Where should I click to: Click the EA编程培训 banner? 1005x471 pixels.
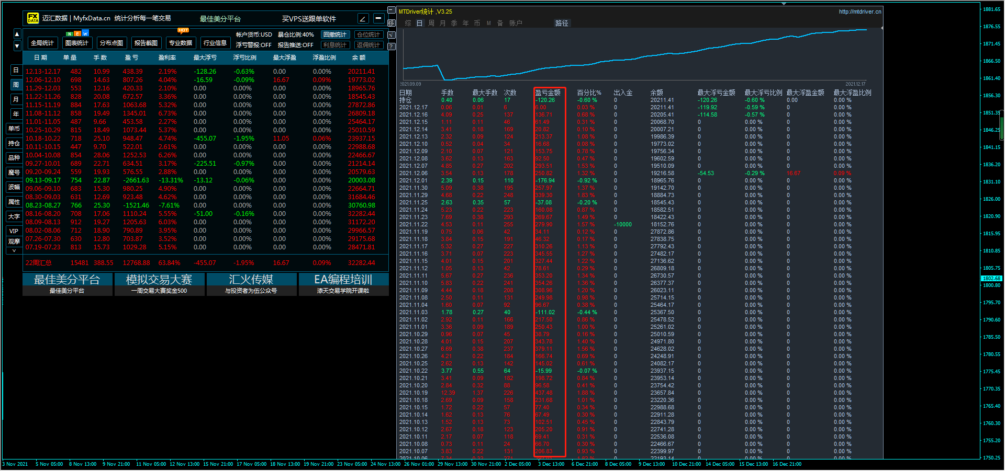(343, 284)
